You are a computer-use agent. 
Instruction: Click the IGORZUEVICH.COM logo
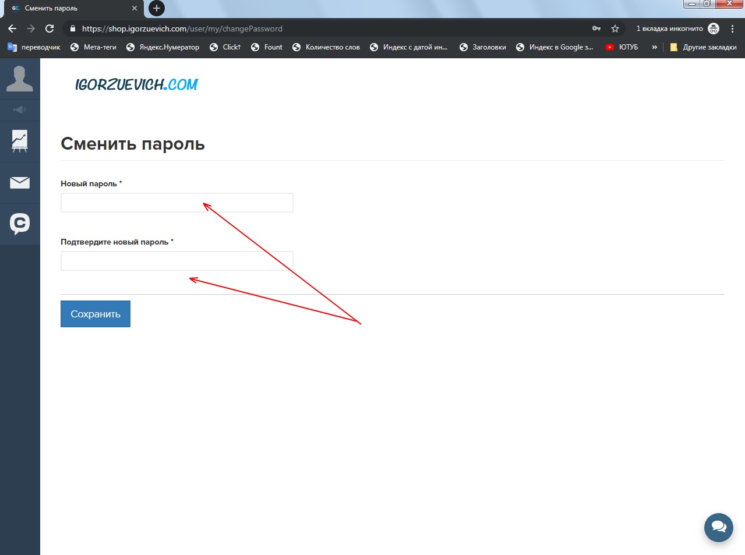coord(136,85)
